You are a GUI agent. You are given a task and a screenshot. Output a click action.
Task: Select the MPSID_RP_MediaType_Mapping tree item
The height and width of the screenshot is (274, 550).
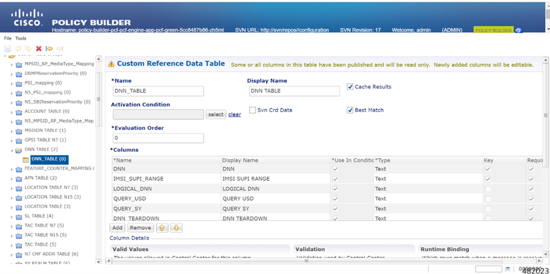click(x=59, y=64)
